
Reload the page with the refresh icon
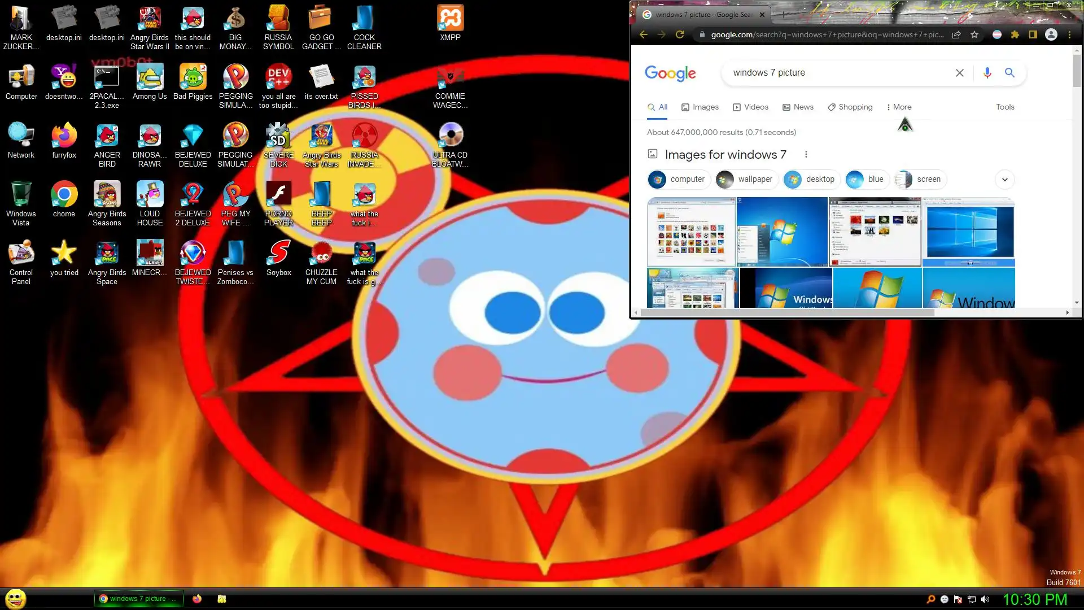[680, 34]
